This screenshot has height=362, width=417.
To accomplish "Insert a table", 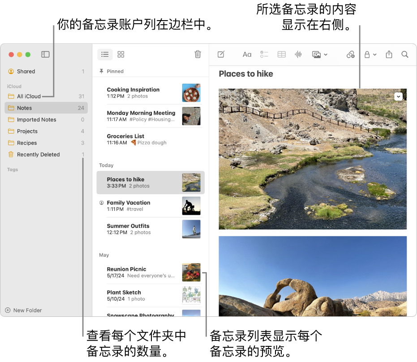I will click(281, 55).
